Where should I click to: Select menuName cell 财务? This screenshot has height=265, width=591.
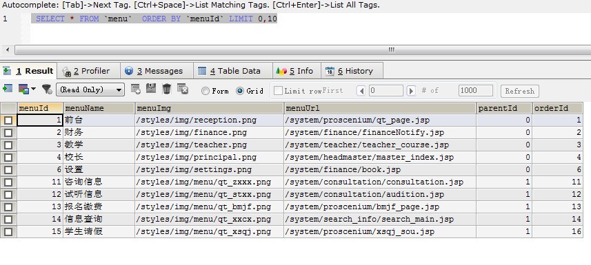[x=99, y=133]
